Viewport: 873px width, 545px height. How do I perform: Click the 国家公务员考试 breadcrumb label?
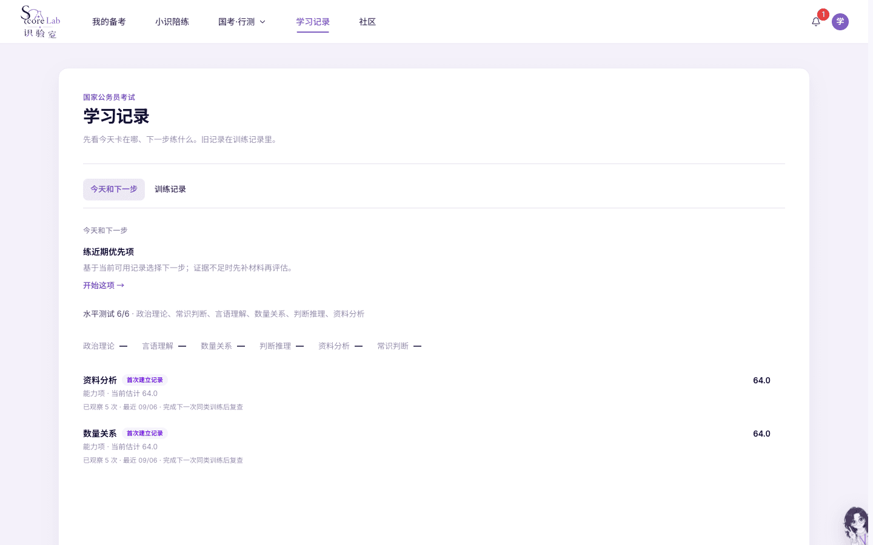[109, 97]
